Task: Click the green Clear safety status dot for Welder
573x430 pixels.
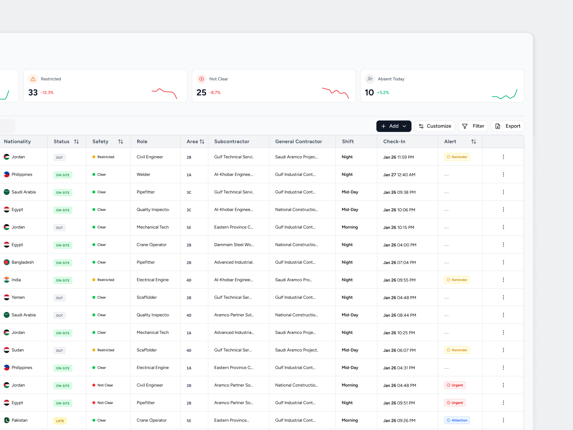Action: [94, 174]
